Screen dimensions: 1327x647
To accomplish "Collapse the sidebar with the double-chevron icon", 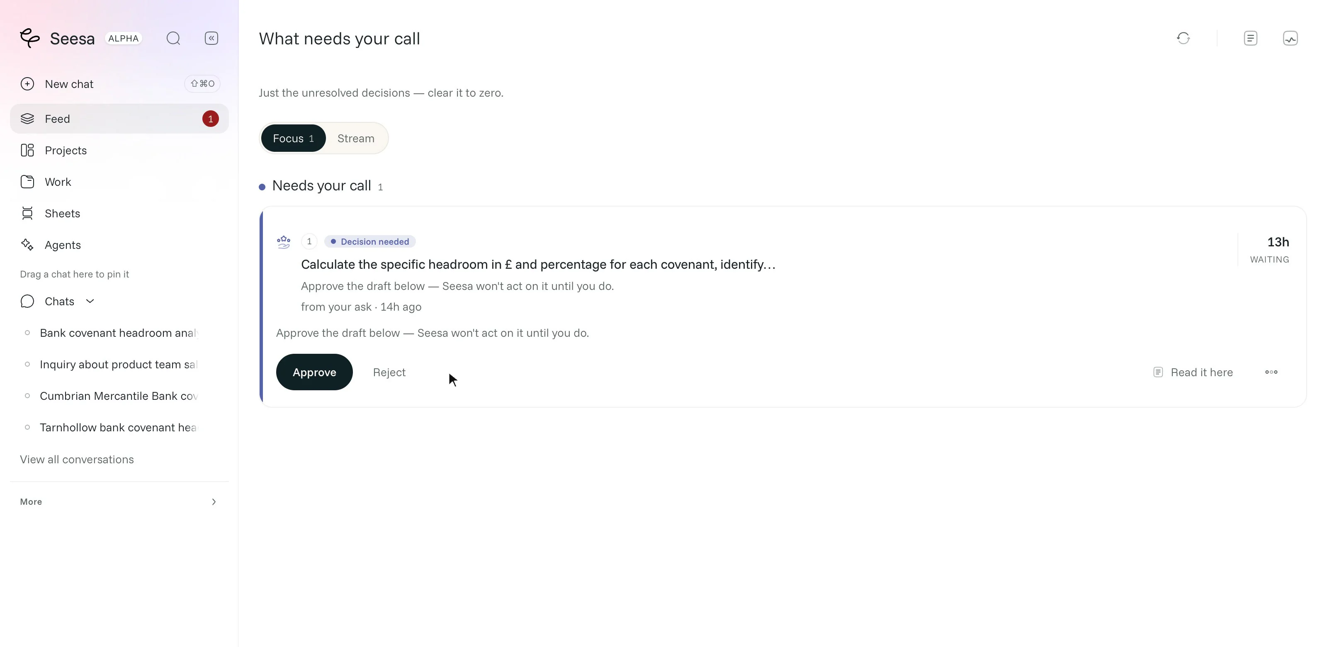I will pos(211,38).
